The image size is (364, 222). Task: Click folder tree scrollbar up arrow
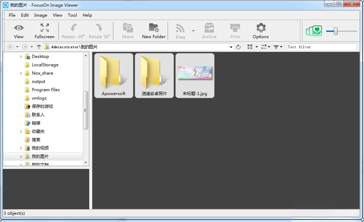pyautogui.click(x=86, y=56)
